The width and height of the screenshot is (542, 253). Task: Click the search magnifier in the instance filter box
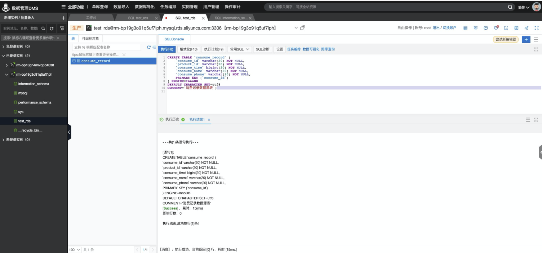point(43,28)
